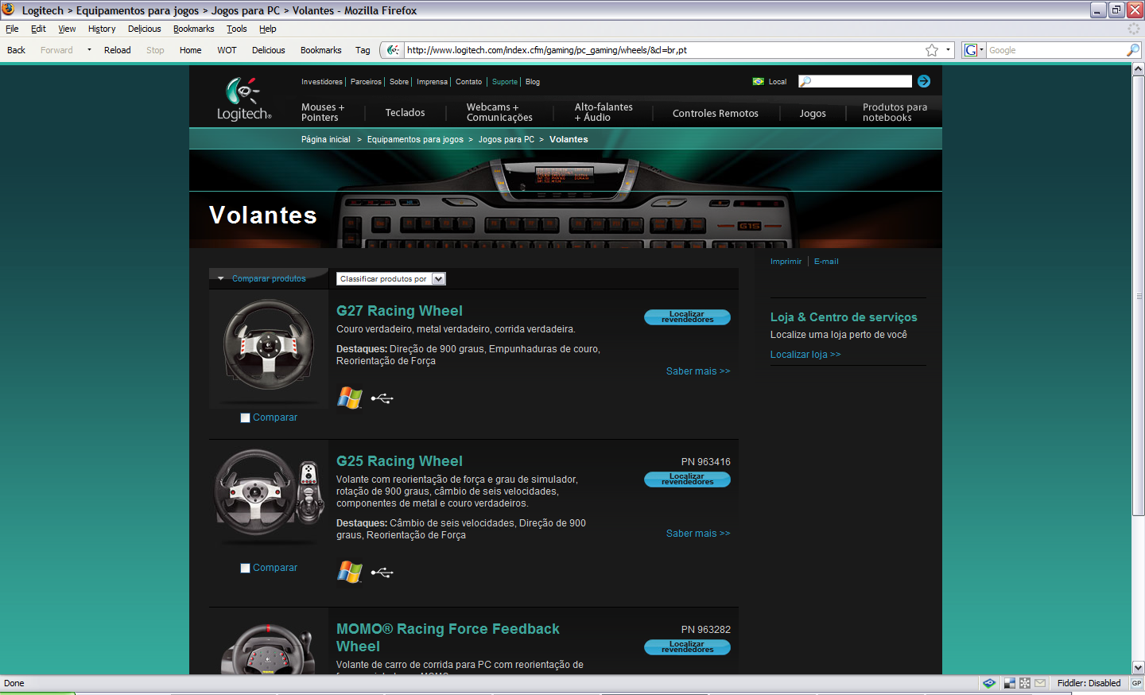
Task: Click the Brazil flag Local icon
Action: [x=759, y=82]
